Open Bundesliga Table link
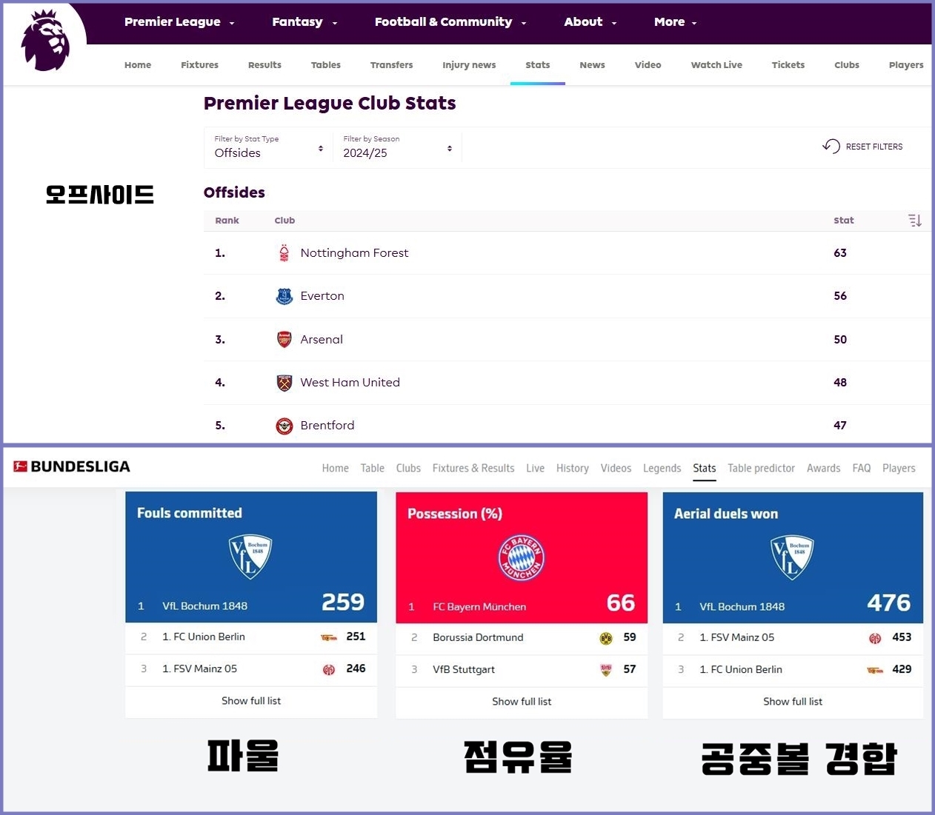Viewport: 935px width, 815px height. pos(372,469)
